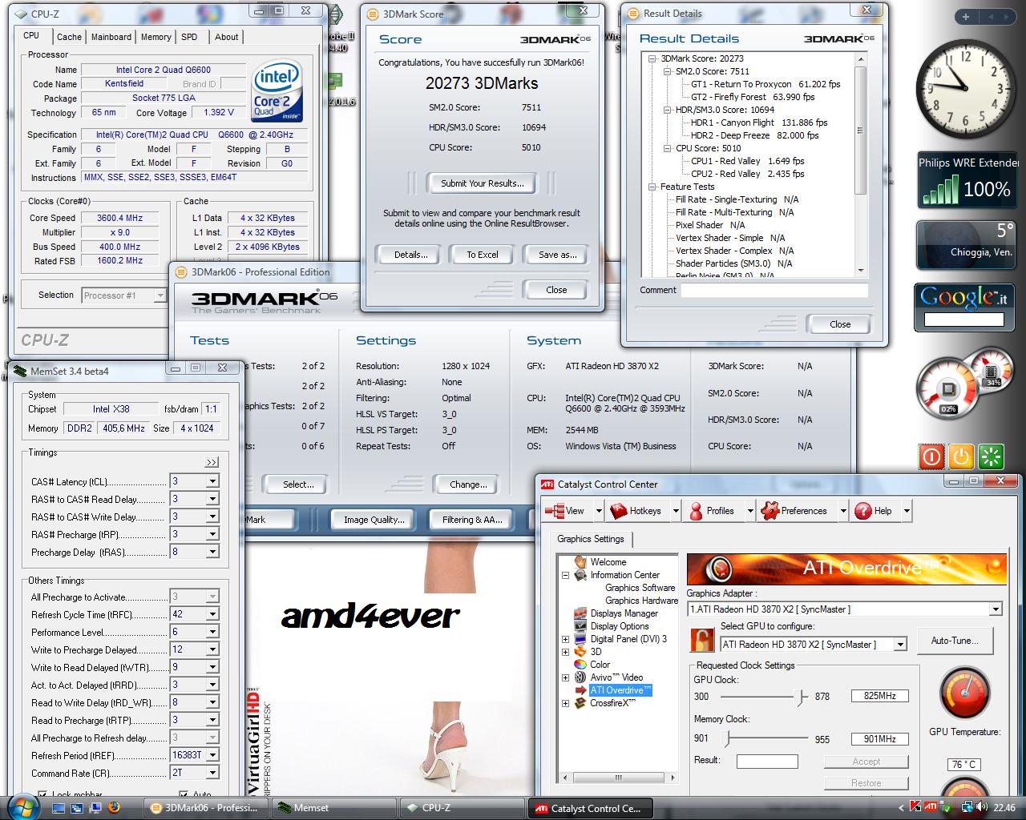Toggle the Auto checkbox in MemSet

tap(185, 795)
